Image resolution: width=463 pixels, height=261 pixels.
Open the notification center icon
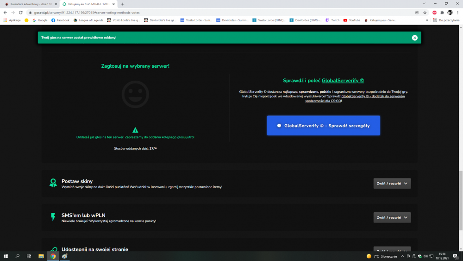(455, 256)
